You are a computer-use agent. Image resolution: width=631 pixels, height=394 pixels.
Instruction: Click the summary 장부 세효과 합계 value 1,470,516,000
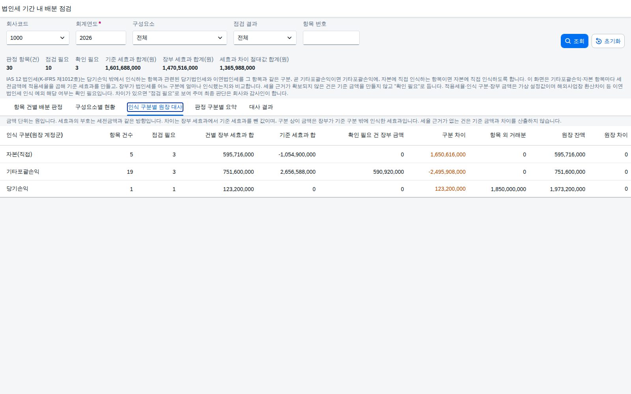180,68
